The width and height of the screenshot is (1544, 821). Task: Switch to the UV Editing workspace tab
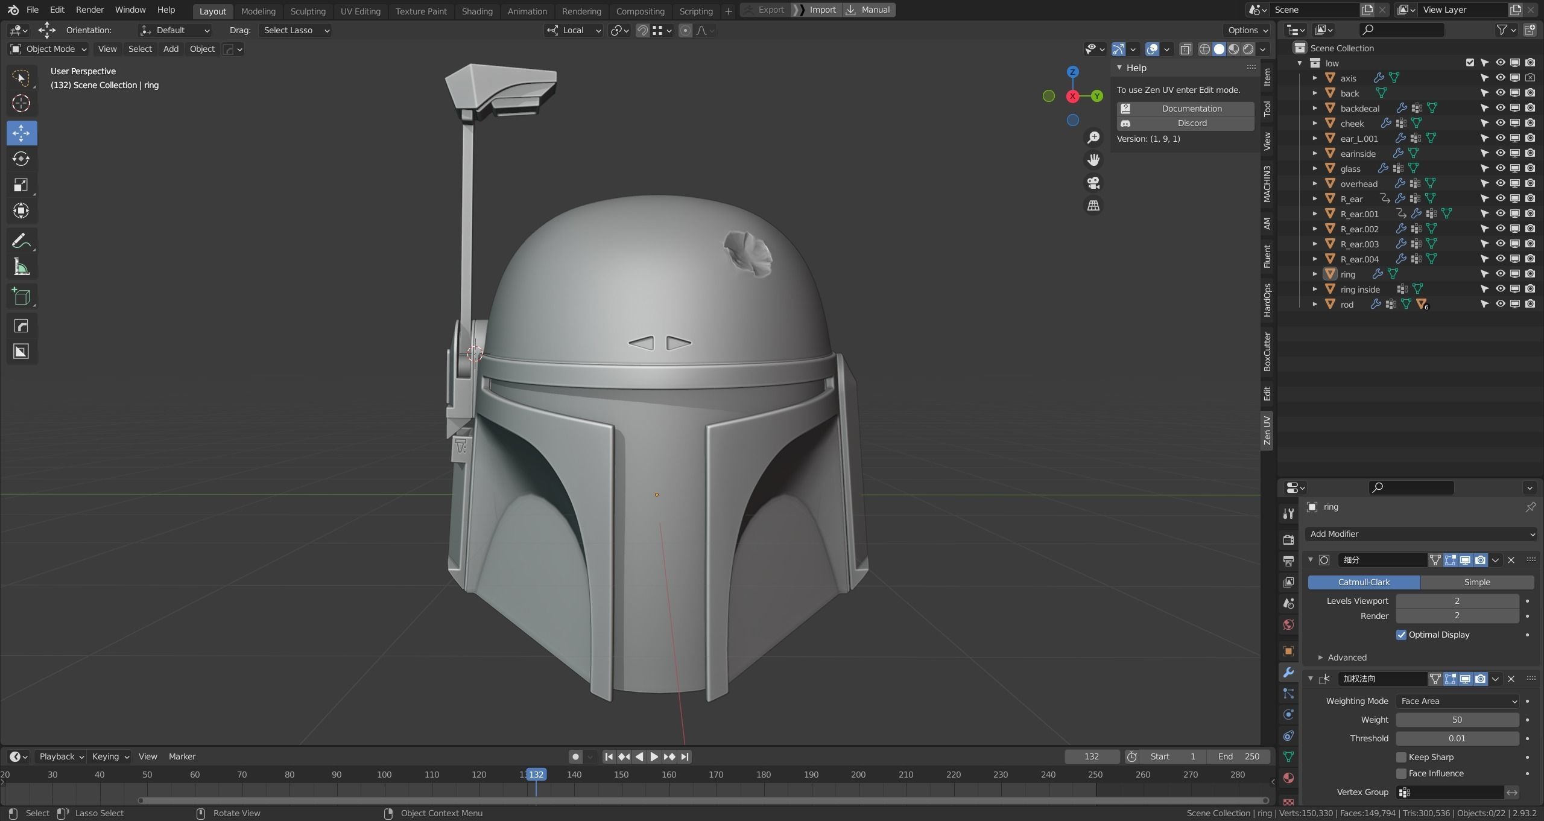click(x=360, y=11)
